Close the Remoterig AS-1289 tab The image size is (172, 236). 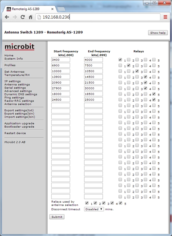point(52,9)
